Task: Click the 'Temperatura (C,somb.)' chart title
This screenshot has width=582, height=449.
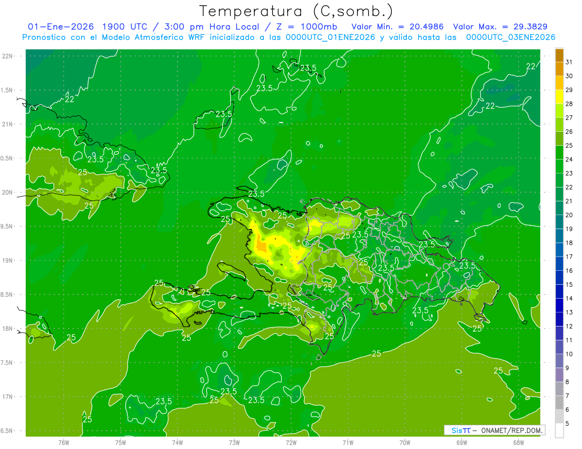Action: pos(296,11)
